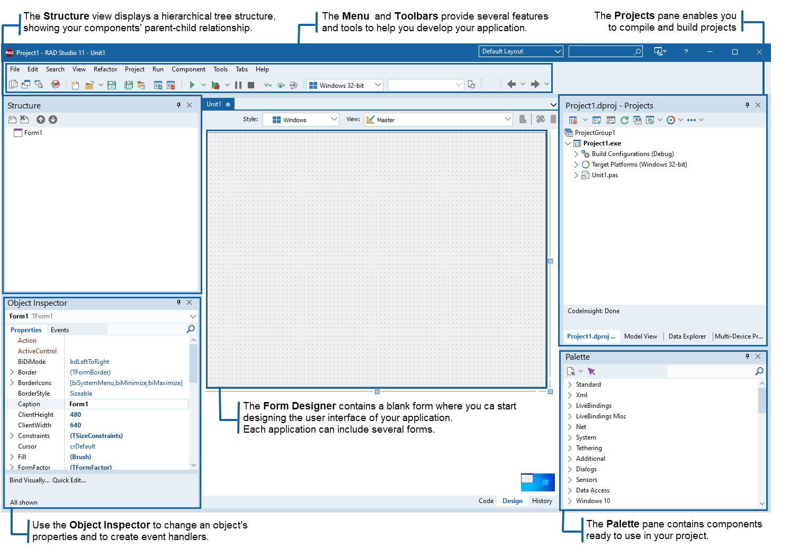Image resolution: width=799 pixels, height=557 pixels.
Task: Click the search magnifier in Object Inspector
Action: tap(191, 329)
